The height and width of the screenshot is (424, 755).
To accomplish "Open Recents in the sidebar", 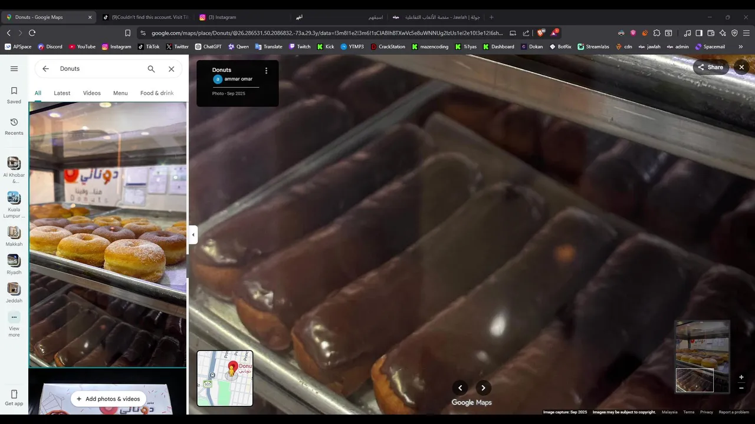I will [x=14, y=126].
